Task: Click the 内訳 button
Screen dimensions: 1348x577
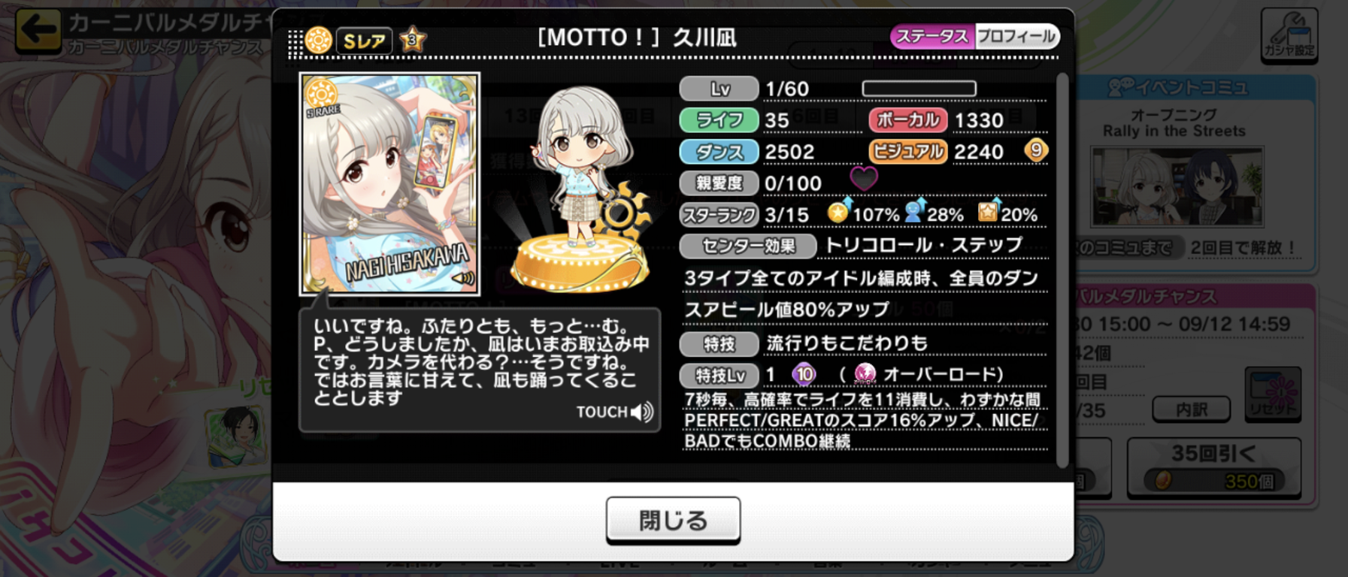Action: pyautogui.click(x=1192, y=409)
